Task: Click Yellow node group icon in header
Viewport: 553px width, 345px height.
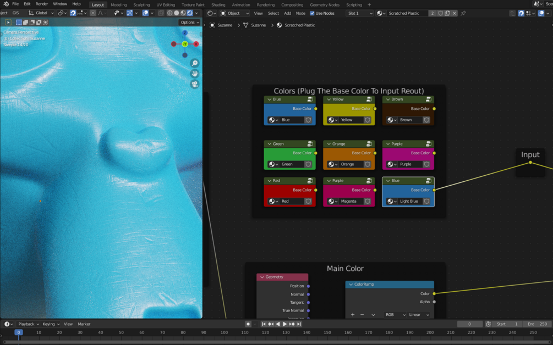Action: (x=369, y=99)
